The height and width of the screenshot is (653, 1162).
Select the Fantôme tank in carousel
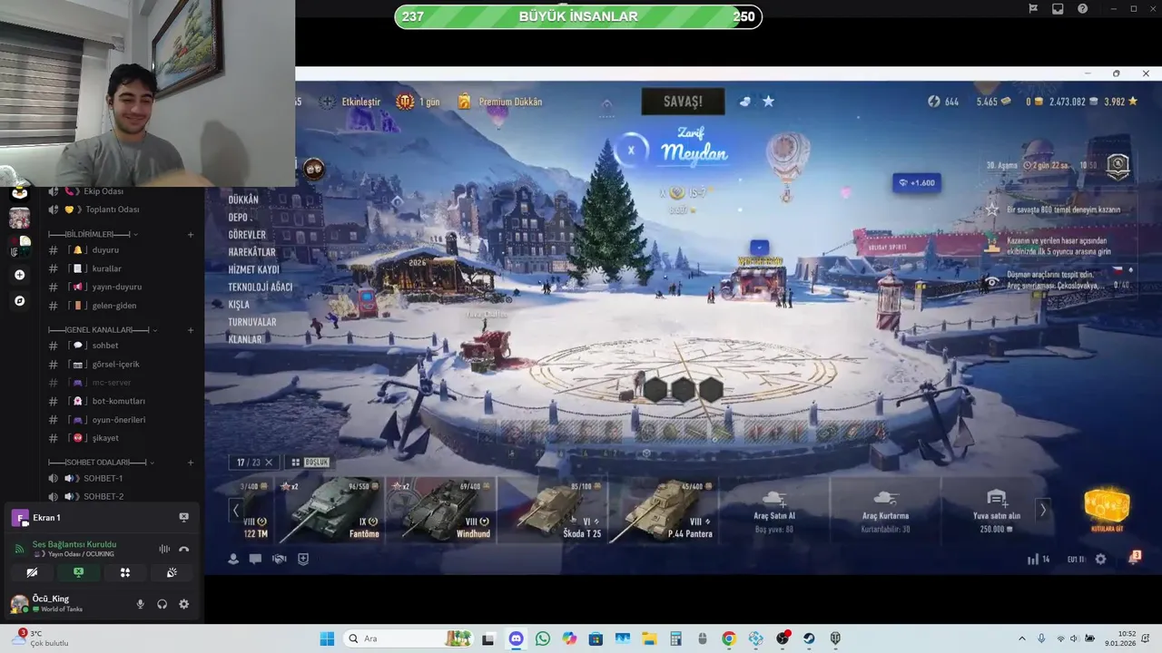331,510
